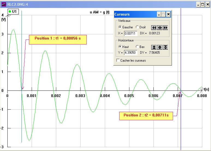Click the vertical cursor center arrows button
The height and width of the screenshot is (151, 211).
[160, 28]
